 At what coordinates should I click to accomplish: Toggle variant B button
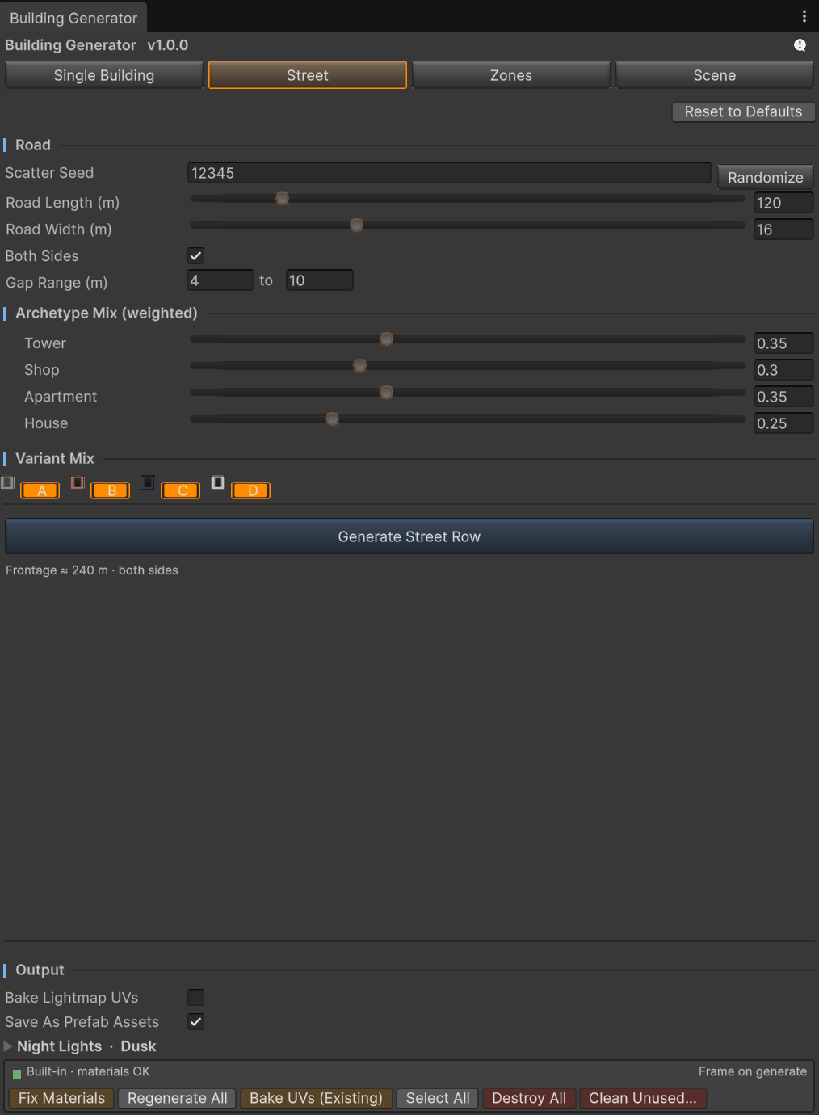pos(111,490)
